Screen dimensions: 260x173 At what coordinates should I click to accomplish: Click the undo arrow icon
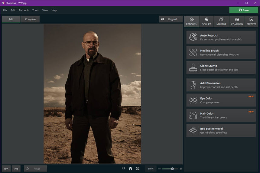click(6, 169)
